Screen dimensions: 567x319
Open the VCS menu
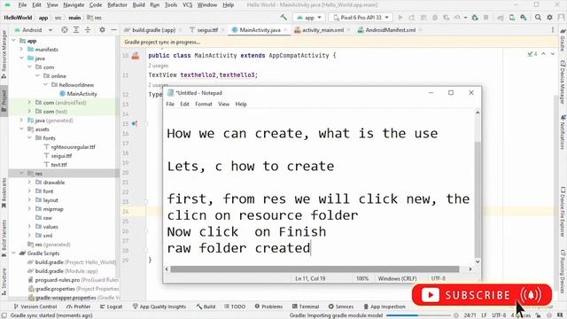[187, 5]
